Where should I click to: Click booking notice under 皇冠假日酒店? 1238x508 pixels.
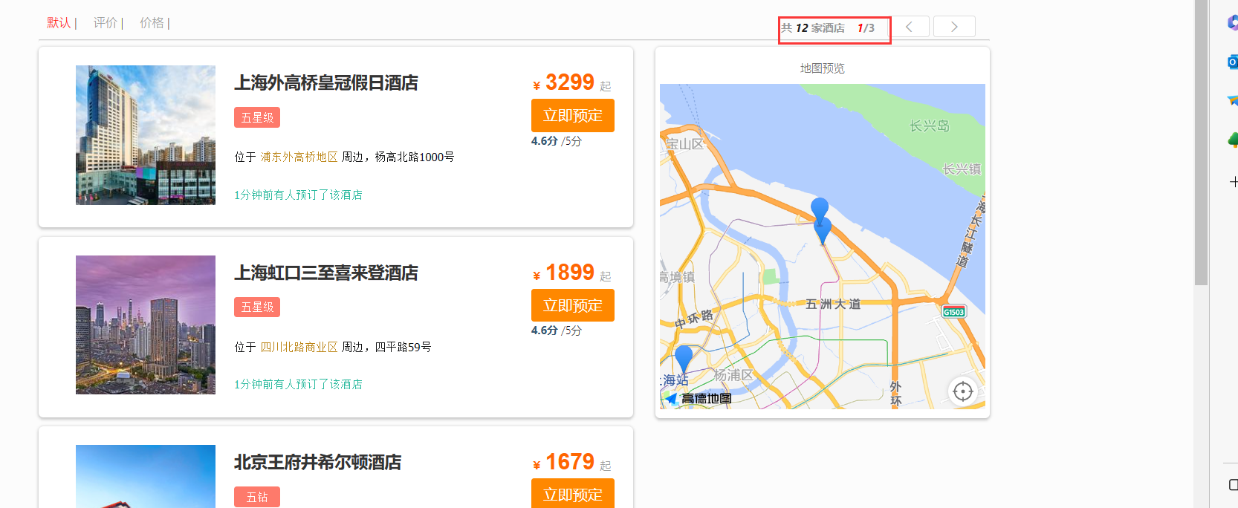[x=298, y=195]
